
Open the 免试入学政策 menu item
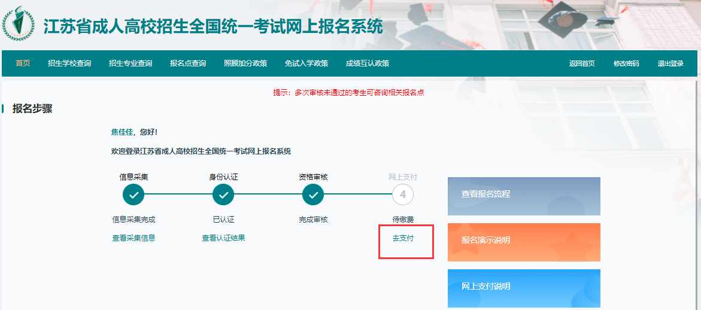pos(307,63)
